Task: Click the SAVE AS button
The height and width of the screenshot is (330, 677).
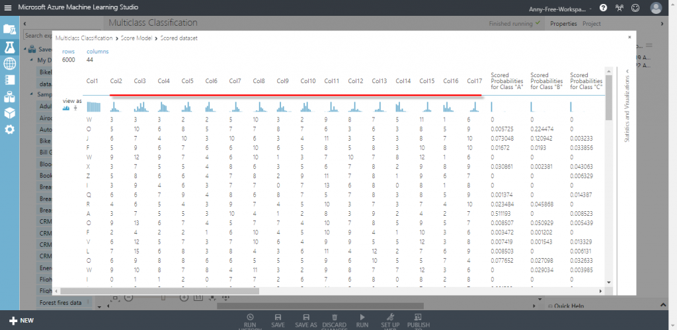Action: point(305,321)
